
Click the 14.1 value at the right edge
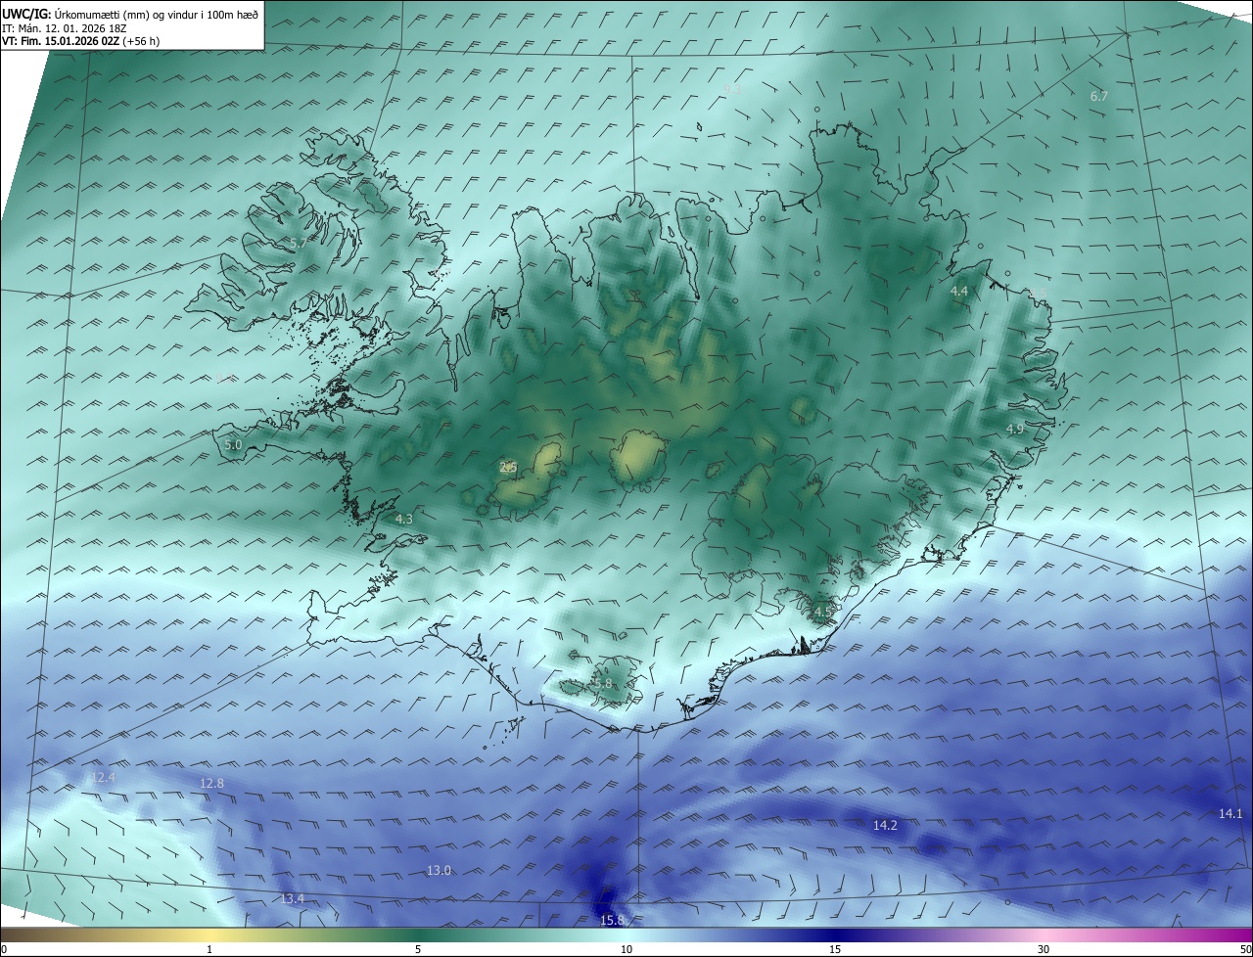[1230, 813]
